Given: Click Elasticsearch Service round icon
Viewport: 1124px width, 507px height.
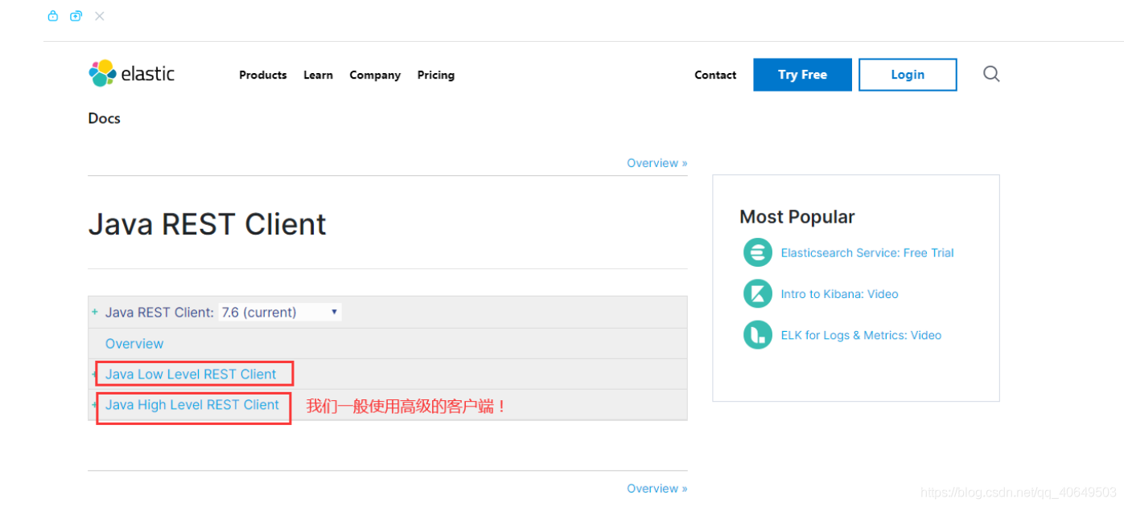Looking at the screenshot, I should [x=757, y=252].
